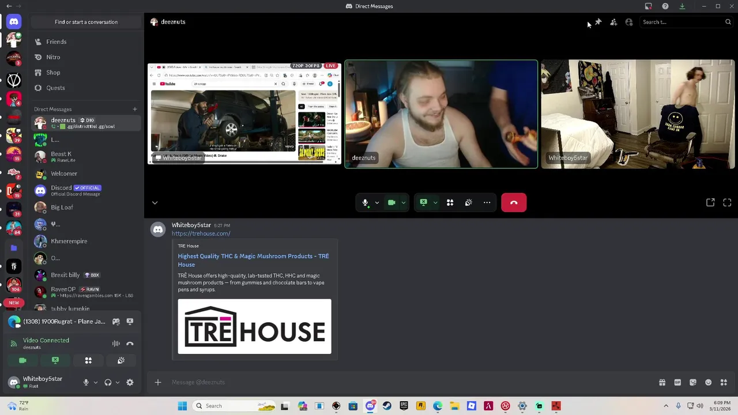
Task: Open Discord Help from the question mark icon
Action: click(665, 6)
